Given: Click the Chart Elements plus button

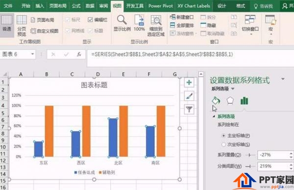Looking at the screenshot, I should click(x=189, y=82).
